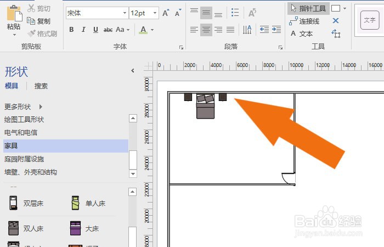Collapse the Shapes (形状) pane arrow

click(x=133, y=71)
